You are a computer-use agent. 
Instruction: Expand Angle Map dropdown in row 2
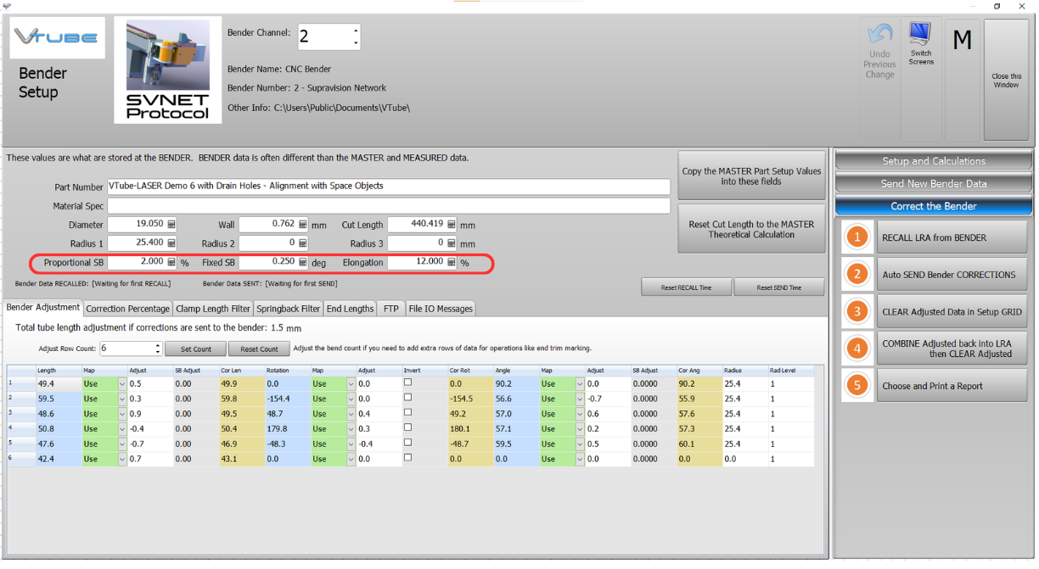click(x=580, y=399)
